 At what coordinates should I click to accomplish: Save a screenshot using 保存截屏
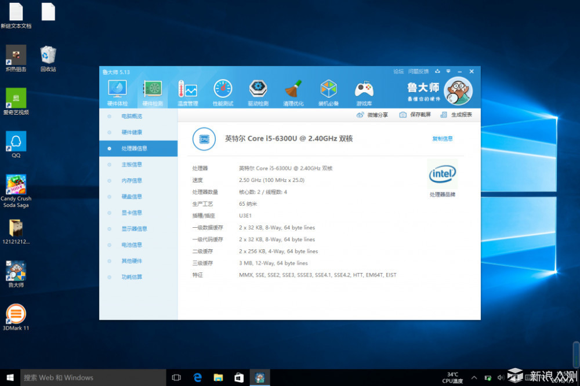click(x=415, y=115)
